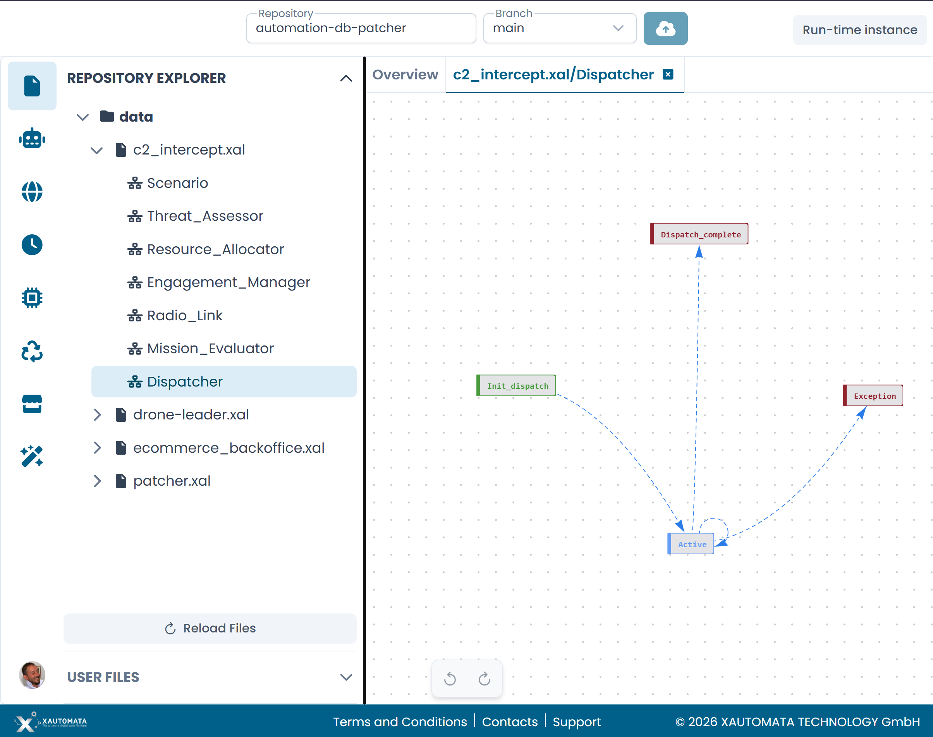Select the robot icon in the sidebar
Viewport: 933px width, 737px height.
coord(32,138)
